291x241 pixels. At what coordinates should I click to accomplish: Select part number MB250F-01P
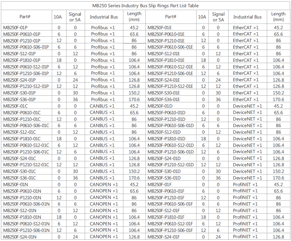(x=15, y=28)
